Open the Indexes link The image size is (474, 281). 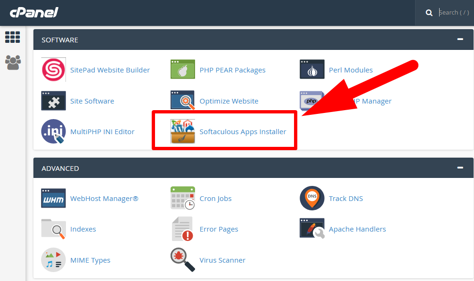click(83, 229)
